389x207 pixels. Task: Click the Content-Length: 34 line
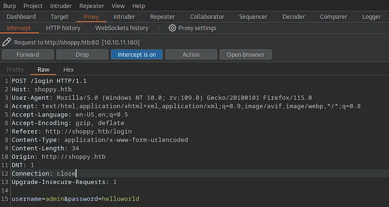[x=45, y=148]
